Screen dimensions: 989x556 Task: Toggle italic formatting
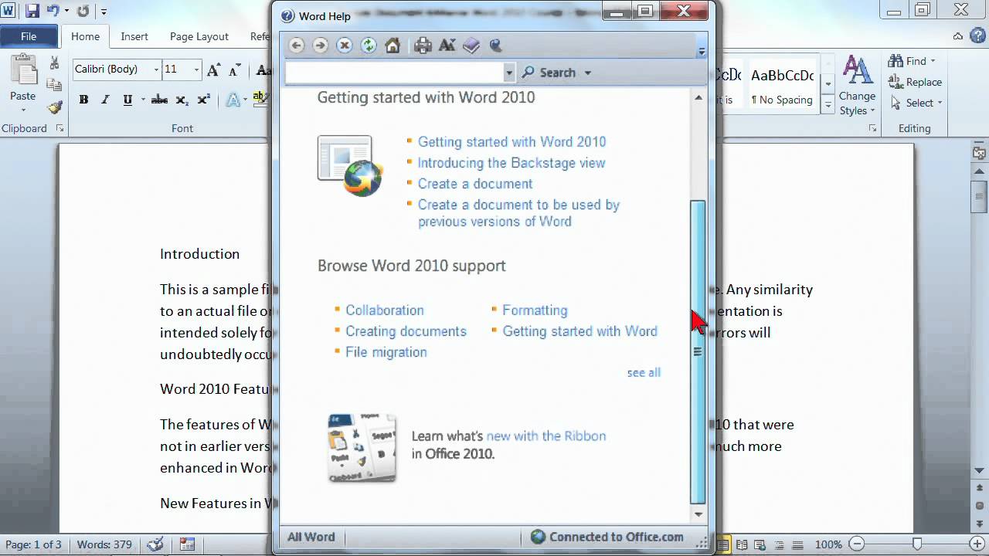[x=105, y=100]
